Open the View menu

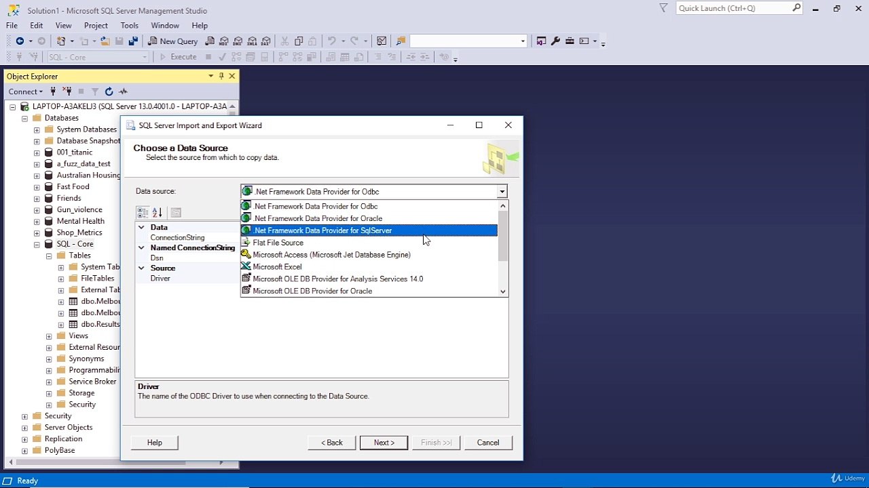pos(63,26)
